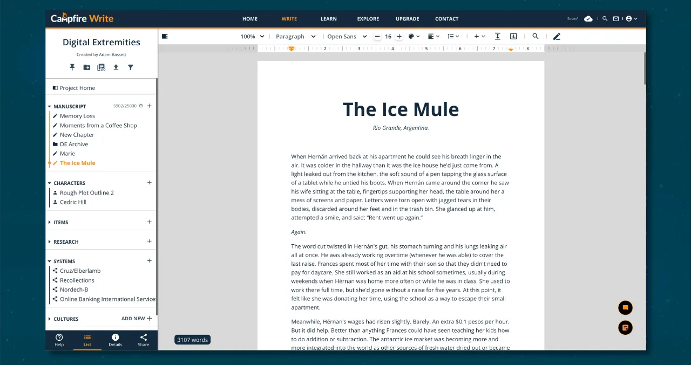Open the mail envelope icon in the top bar
This screenshot has width=691, height=365.
(x=616, y=18)
